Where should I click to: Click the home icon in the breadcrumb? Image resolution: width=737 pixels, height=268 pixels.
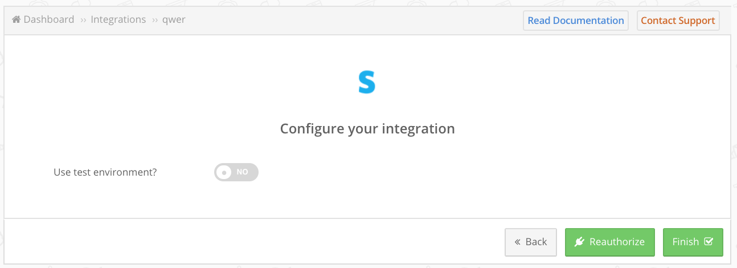[17, 19]
